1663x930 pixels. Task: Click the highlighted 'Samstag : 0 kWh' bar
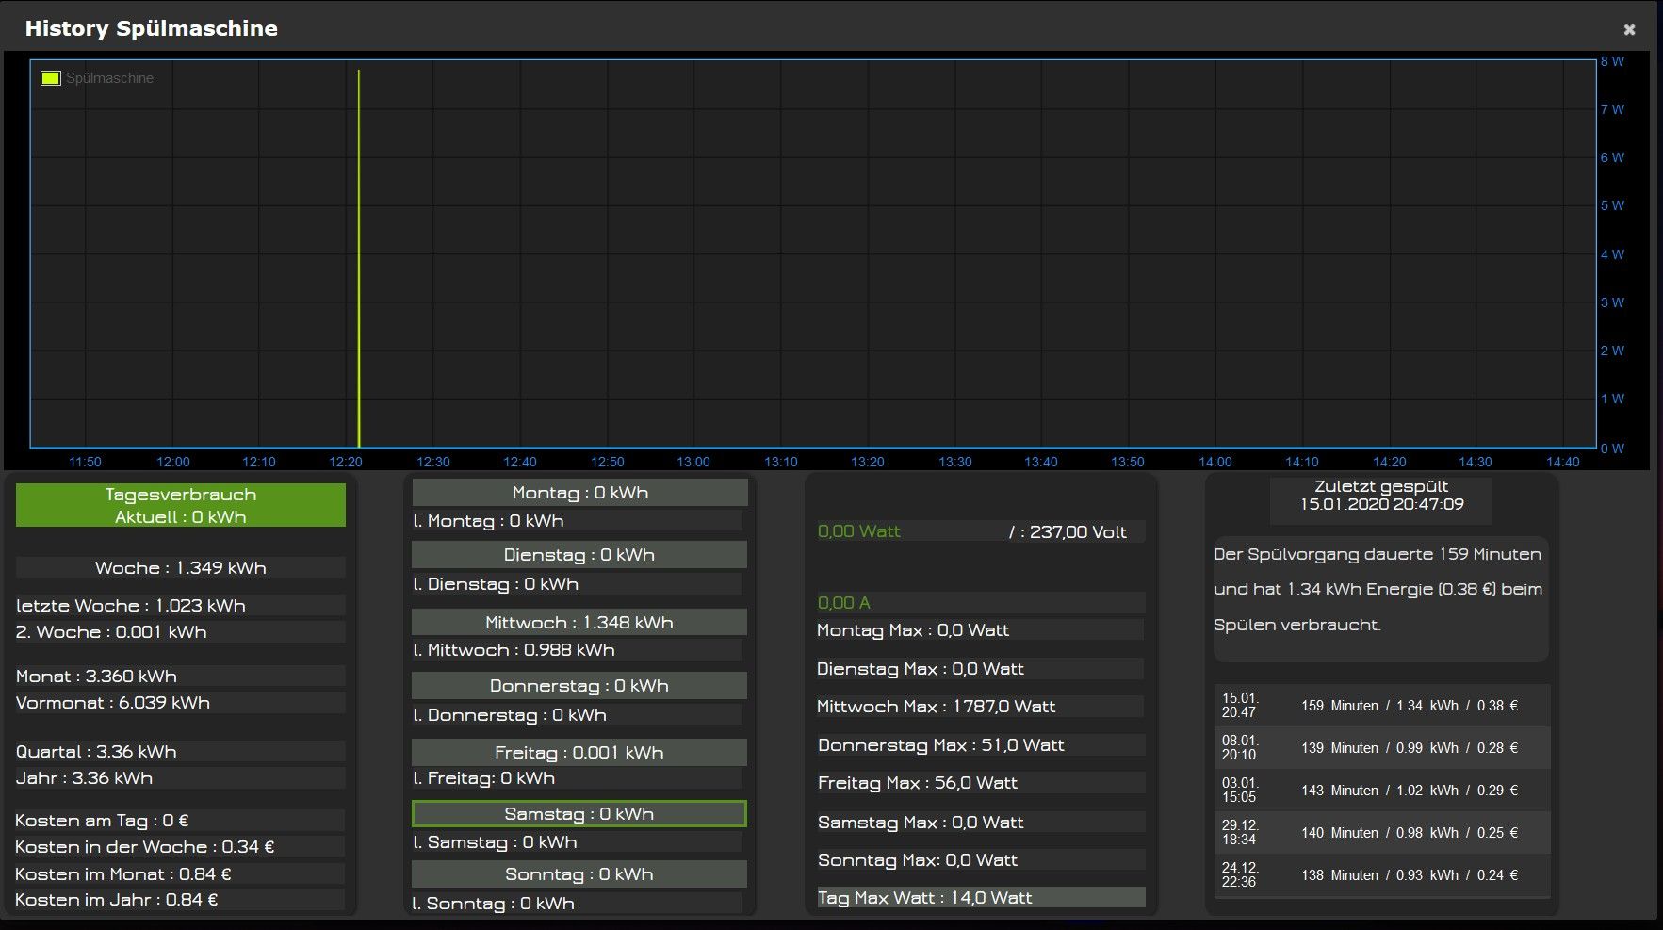[579, 813]
